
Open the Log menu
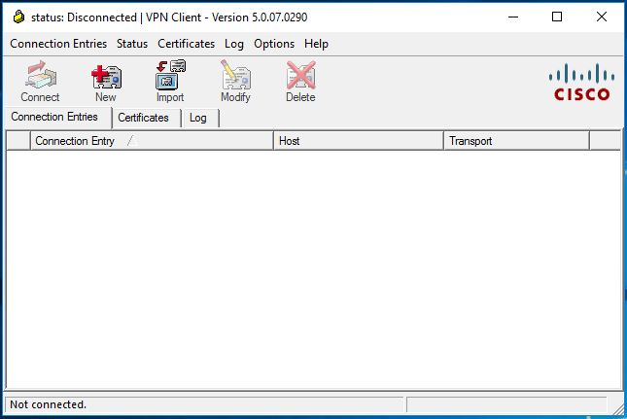[x=234, y=44]
